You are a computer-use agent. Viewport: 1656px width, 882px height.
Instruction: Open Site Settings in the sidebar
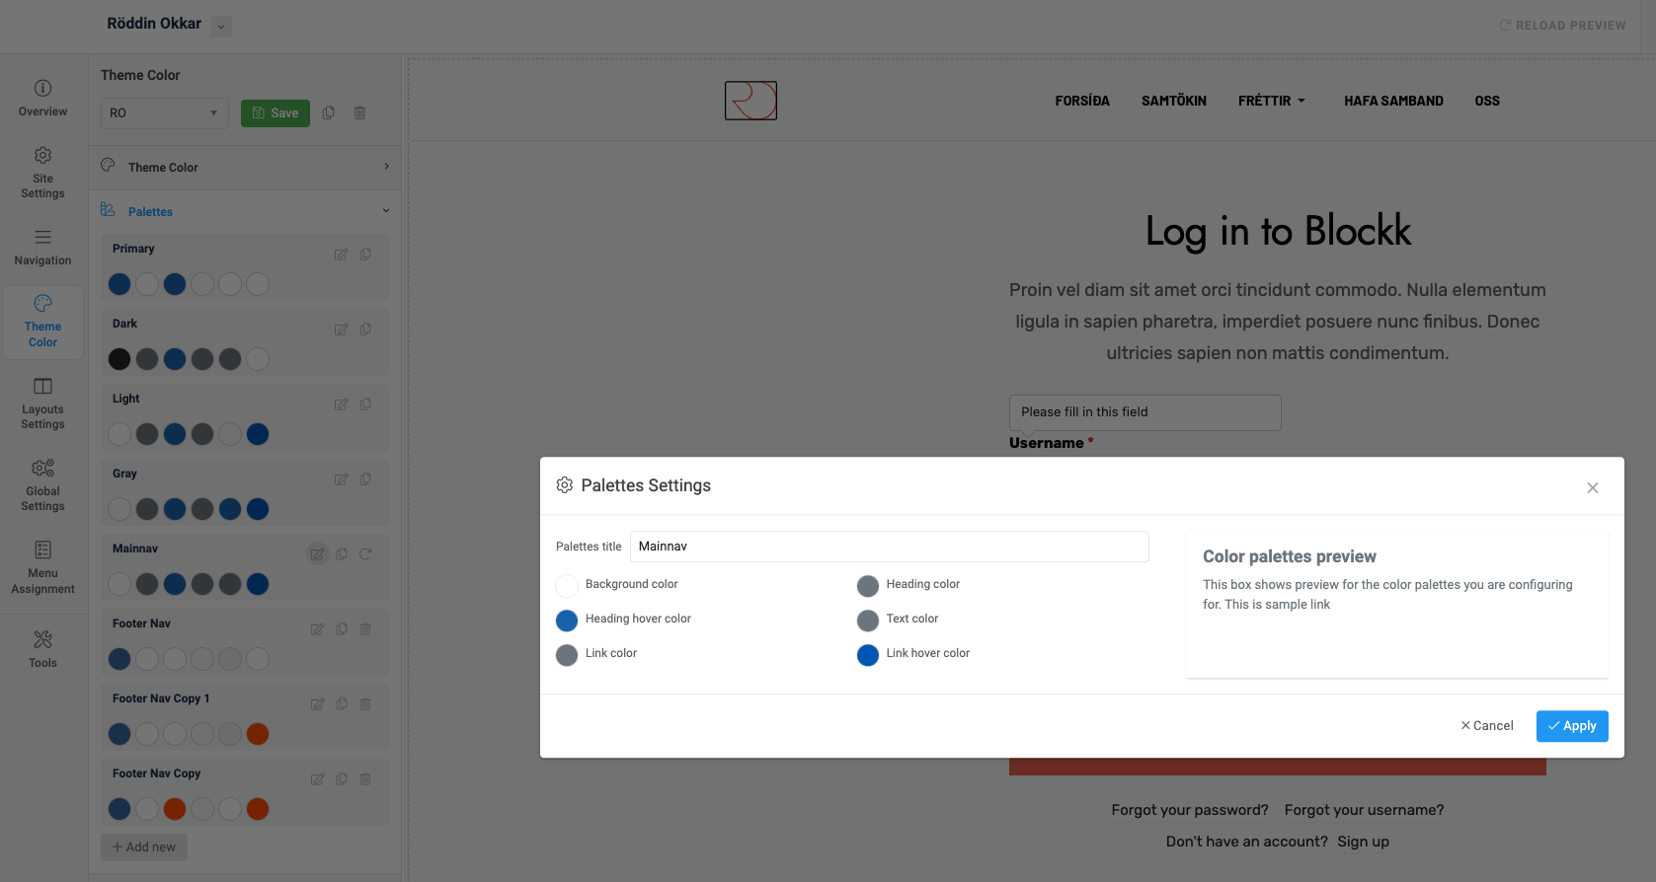click(42, 173)
